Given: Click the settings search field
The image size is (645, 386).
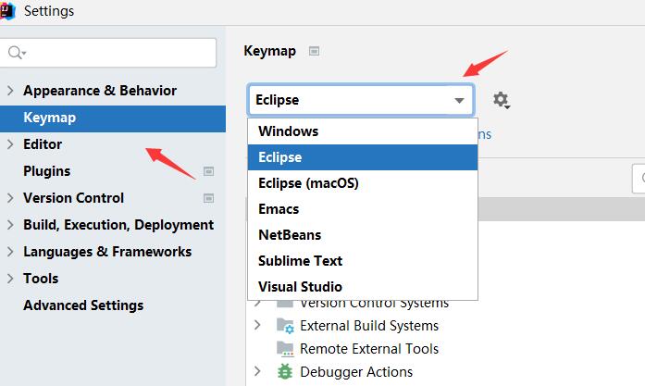Looking at the screenshot, I should tap(107, 53).
